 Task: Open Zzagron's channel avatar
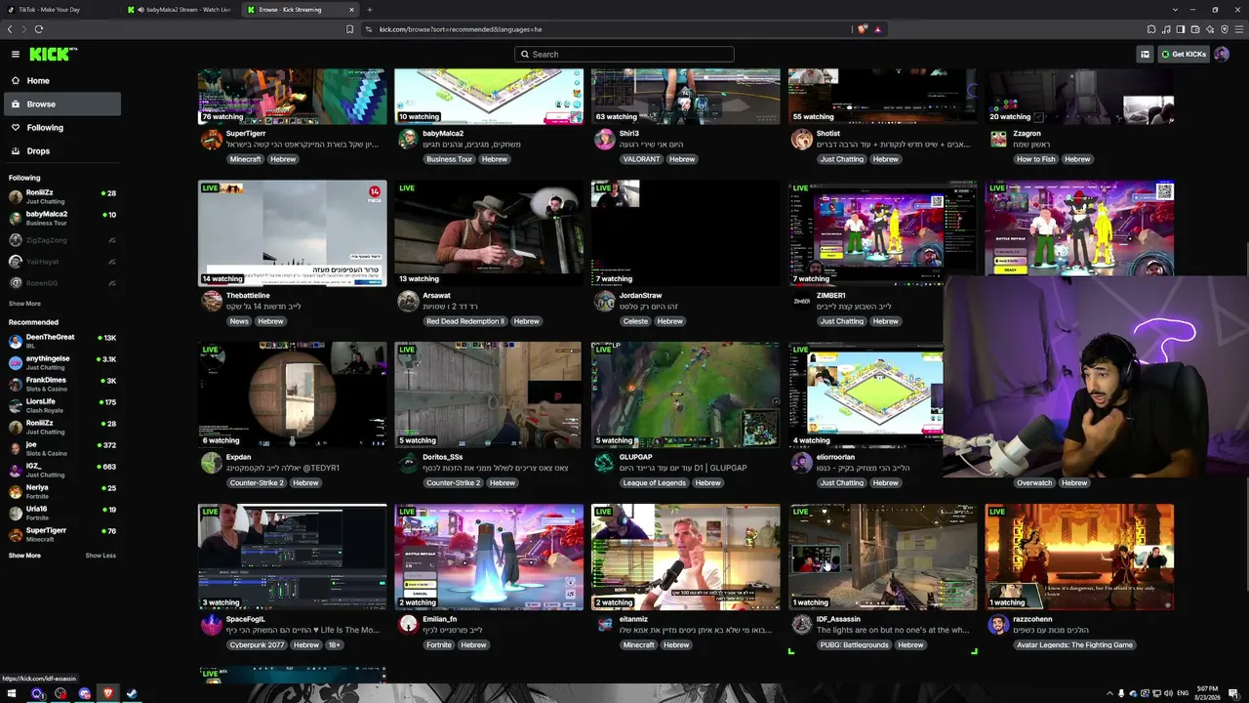(x=998, y=139)
